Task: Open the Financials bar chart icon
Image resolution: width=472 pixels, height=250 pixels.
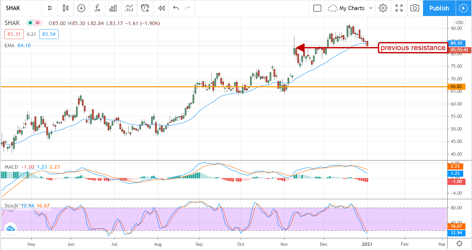Action: [x=113, y=8]
